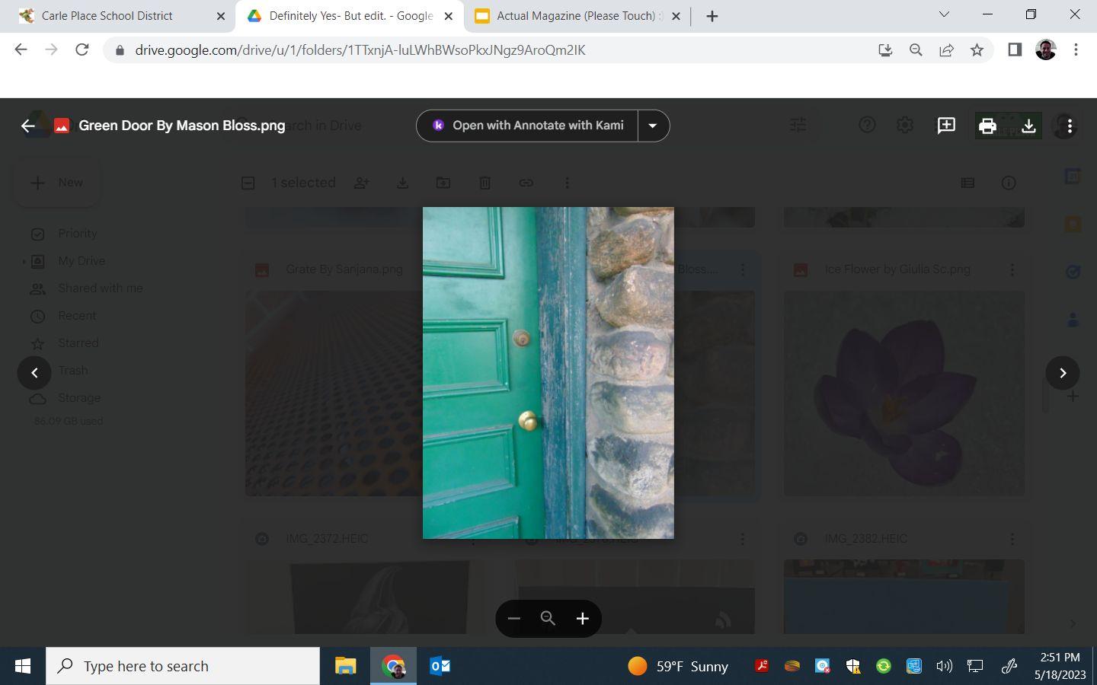
Task: Open with Annotate with Kami
Action: (x=527, y=126)
